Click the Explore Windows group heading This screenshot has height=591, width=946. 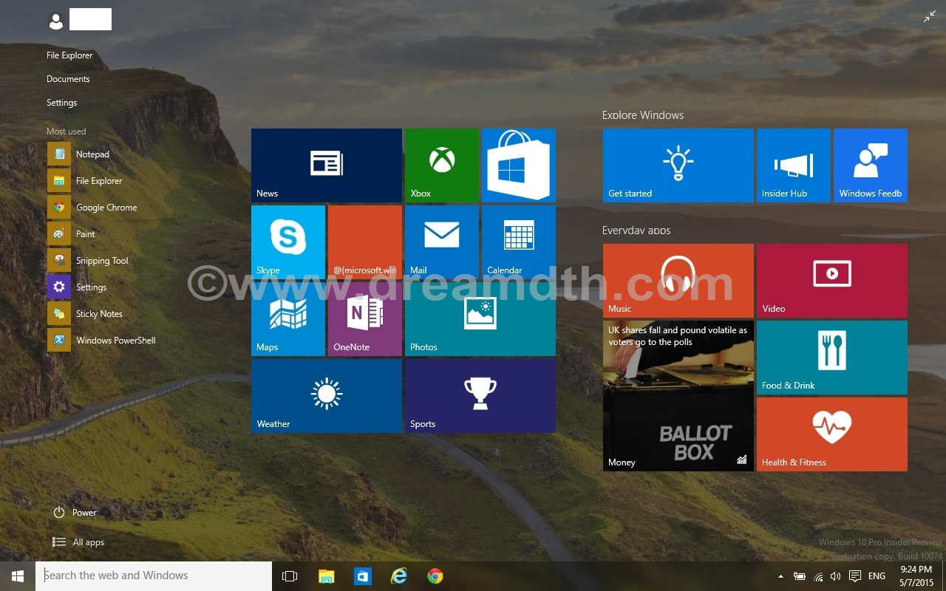pyautogui.click(x=643, y=115)
